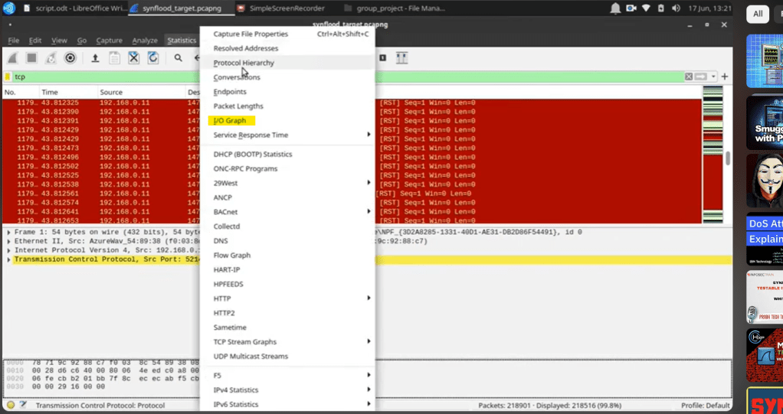Open the expert information circle in status bar
This screenshot has width=783, height=414.
[11, 406]
